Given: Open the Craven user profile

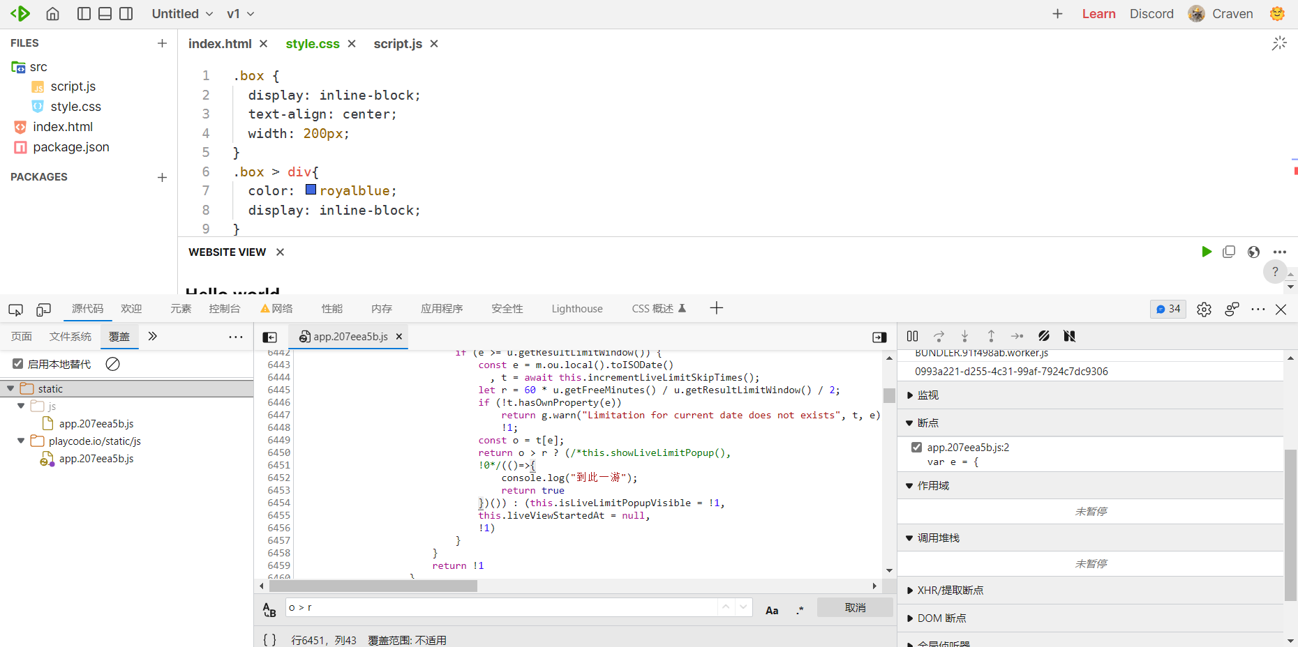Looking at the screenshot, I should pyautogui.click(x=1221, y=14).
